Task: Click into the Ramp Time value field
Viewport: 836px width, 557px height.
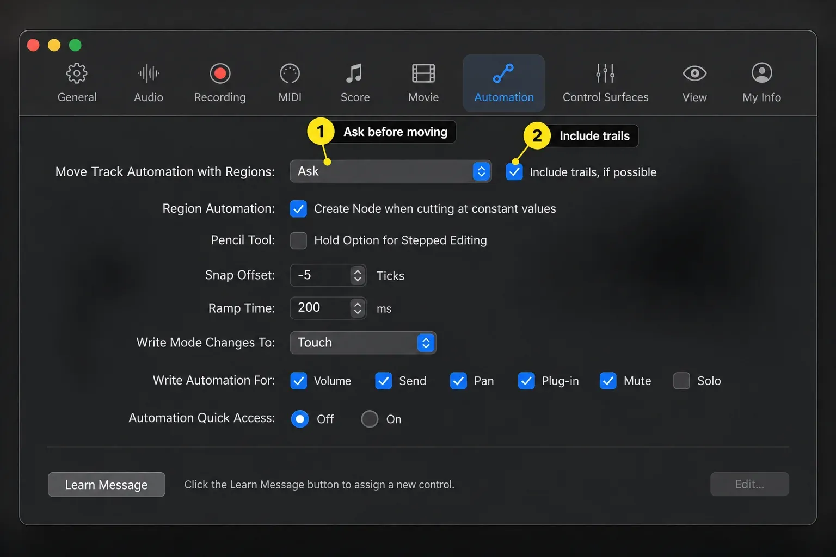Action: (321, 308)
